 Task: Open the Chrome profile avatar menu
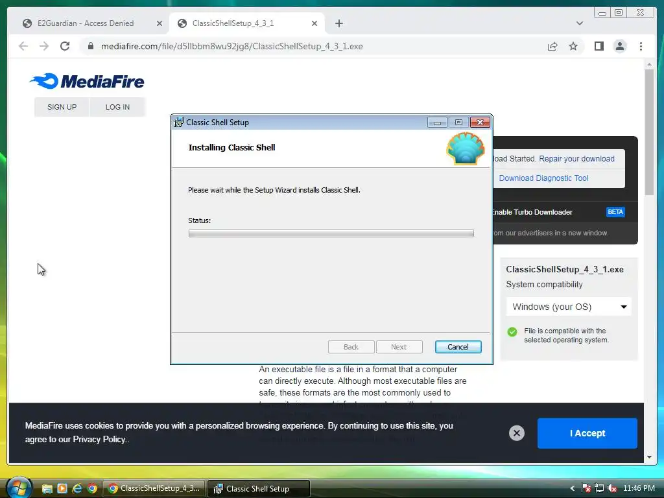tap(620, 46)
